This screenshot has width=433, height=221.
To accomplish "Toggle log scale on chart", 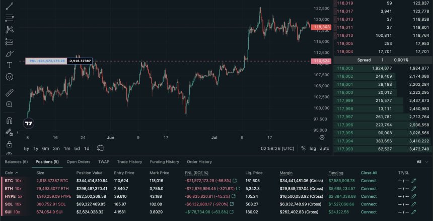I will [313, 148].
